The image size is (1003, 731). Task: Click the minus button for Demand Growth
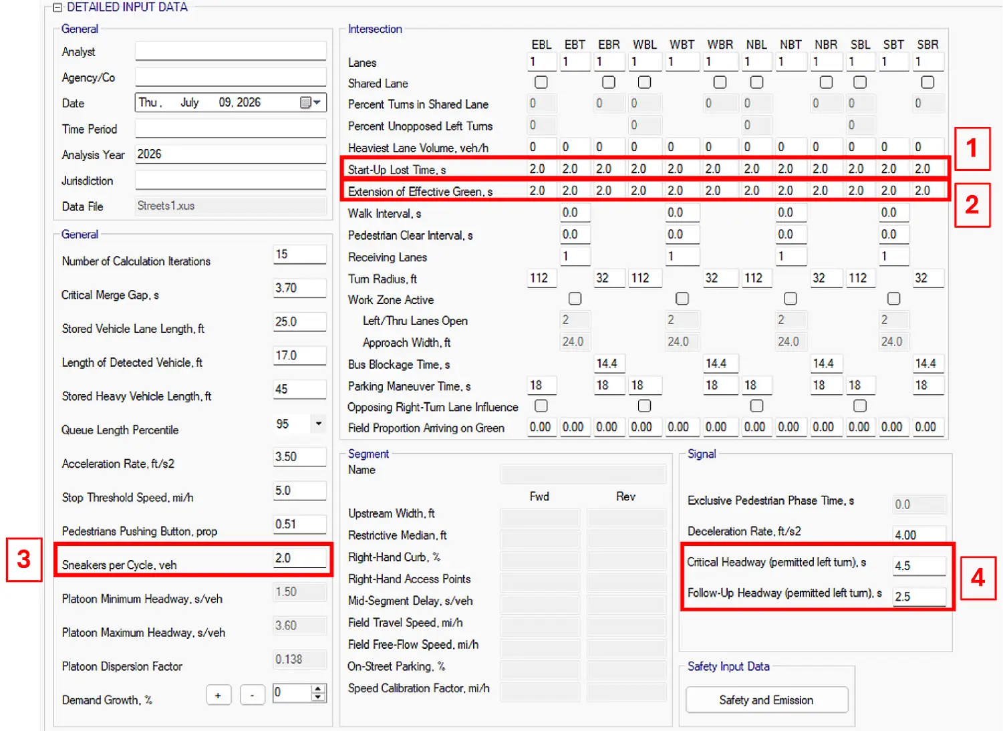click(253, 695)
